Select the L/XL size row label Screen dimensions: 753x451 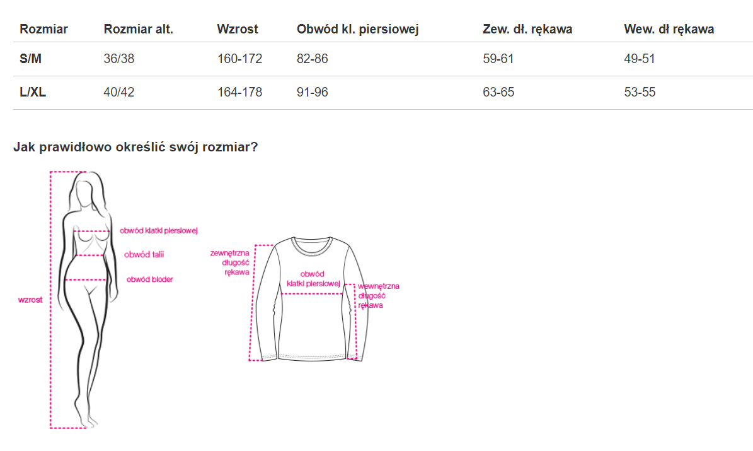click(x=33, y=92)
